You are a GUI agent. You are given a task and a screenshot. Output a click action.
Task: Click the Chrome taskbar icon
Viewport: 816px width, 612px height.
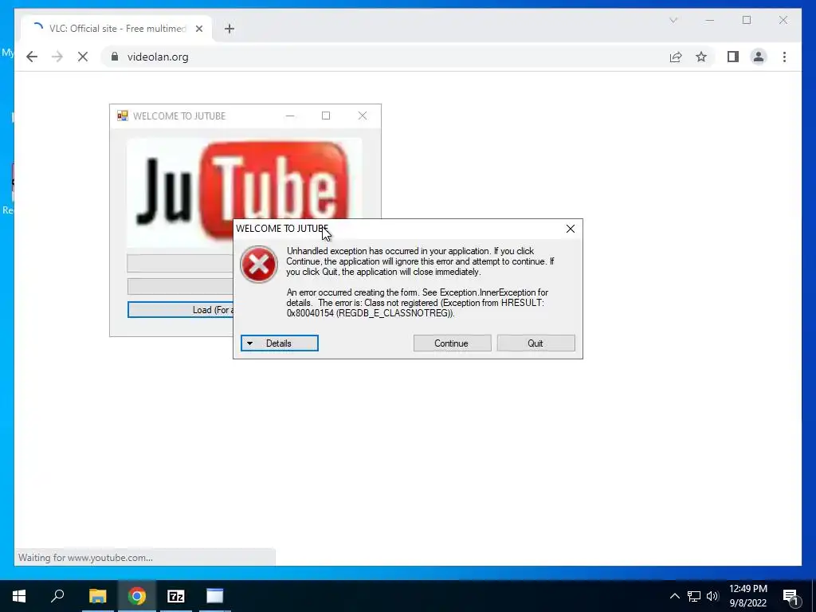pyautogui.click(x=137, y=596)
